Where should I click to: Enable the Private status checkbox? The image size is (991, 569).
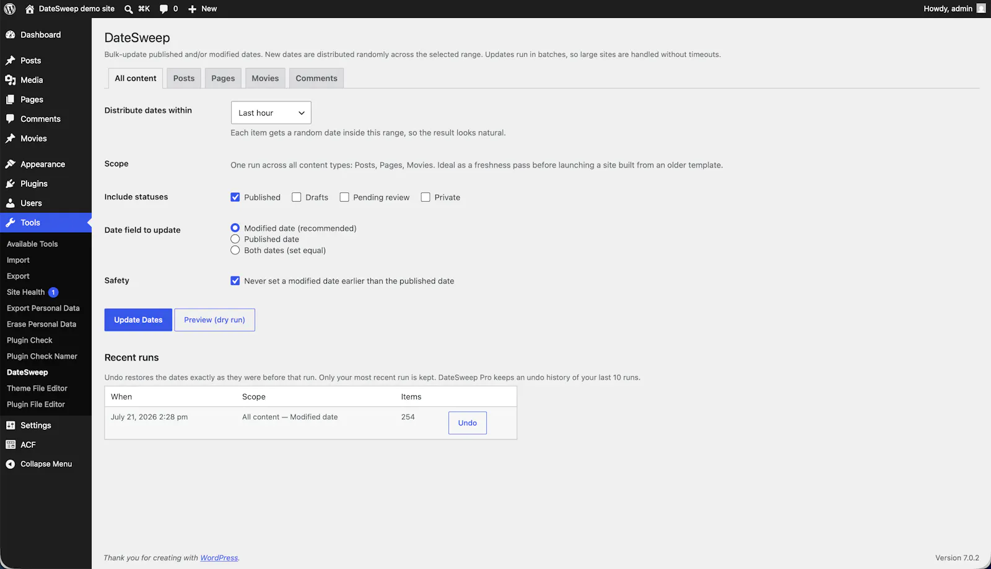pyautogui.click(x=426, y=197)
